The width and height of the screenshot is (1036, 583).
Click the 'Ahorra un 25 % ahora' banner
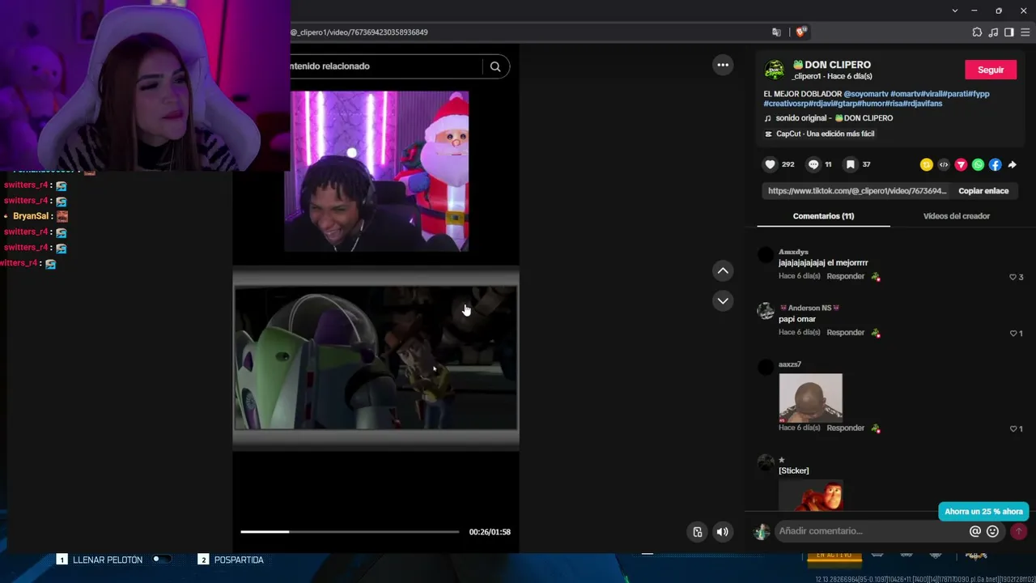point(983,512)
